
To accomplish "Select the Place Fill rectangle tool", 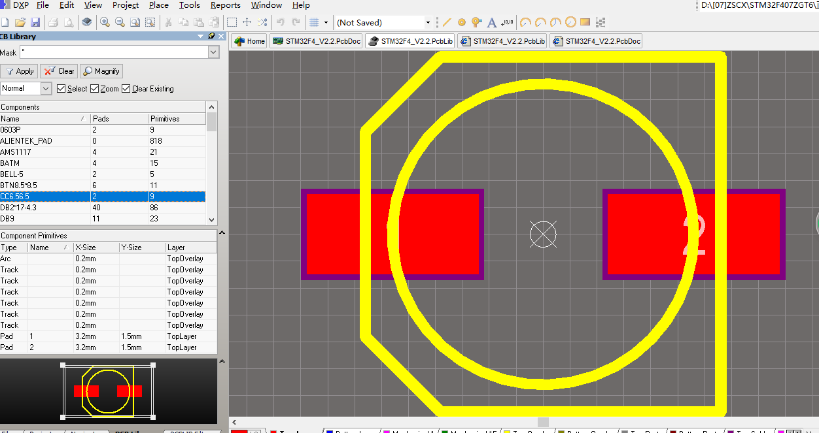I will 585,22.
